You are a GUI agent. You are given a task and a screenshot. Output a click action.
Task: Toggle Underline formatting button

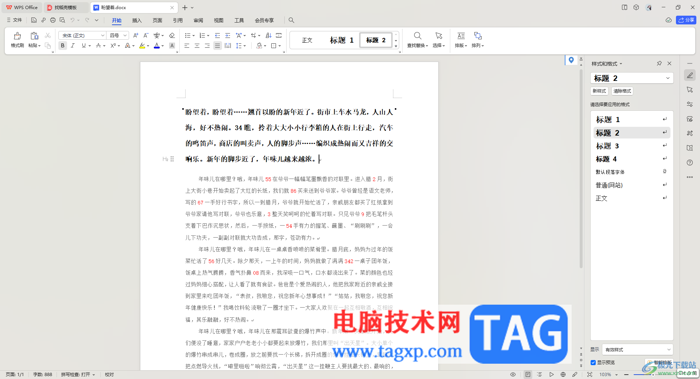tap(84, 46)
